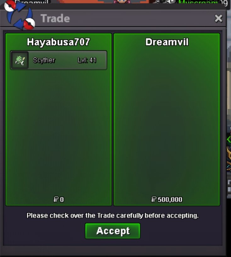Click the Pokedollar symbol beside 0
The width and height of the screenshot is (231, 257).
pyautogui.click(x=56, y=199)
